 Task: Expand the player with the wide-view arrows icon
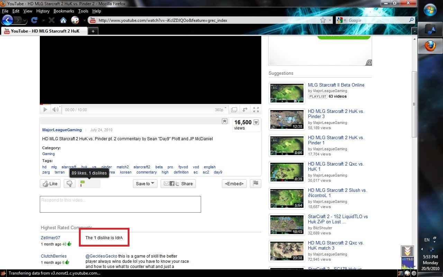click(x=245, y=110)
